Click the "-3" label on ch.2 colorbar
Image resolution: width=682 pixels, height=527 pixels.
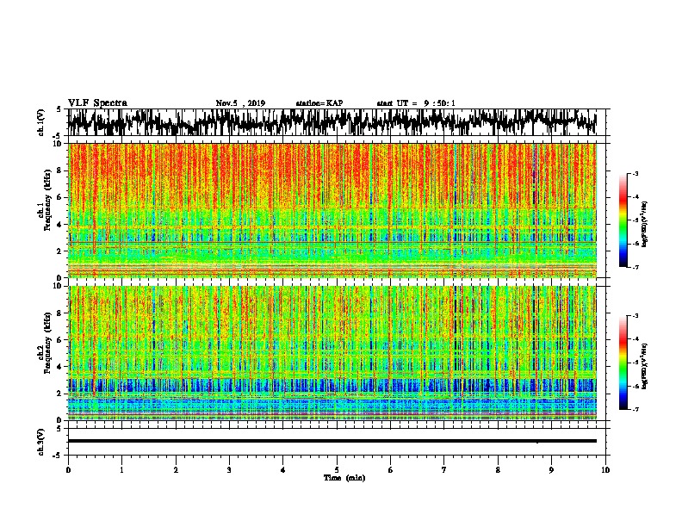click(x=635, y=316)
